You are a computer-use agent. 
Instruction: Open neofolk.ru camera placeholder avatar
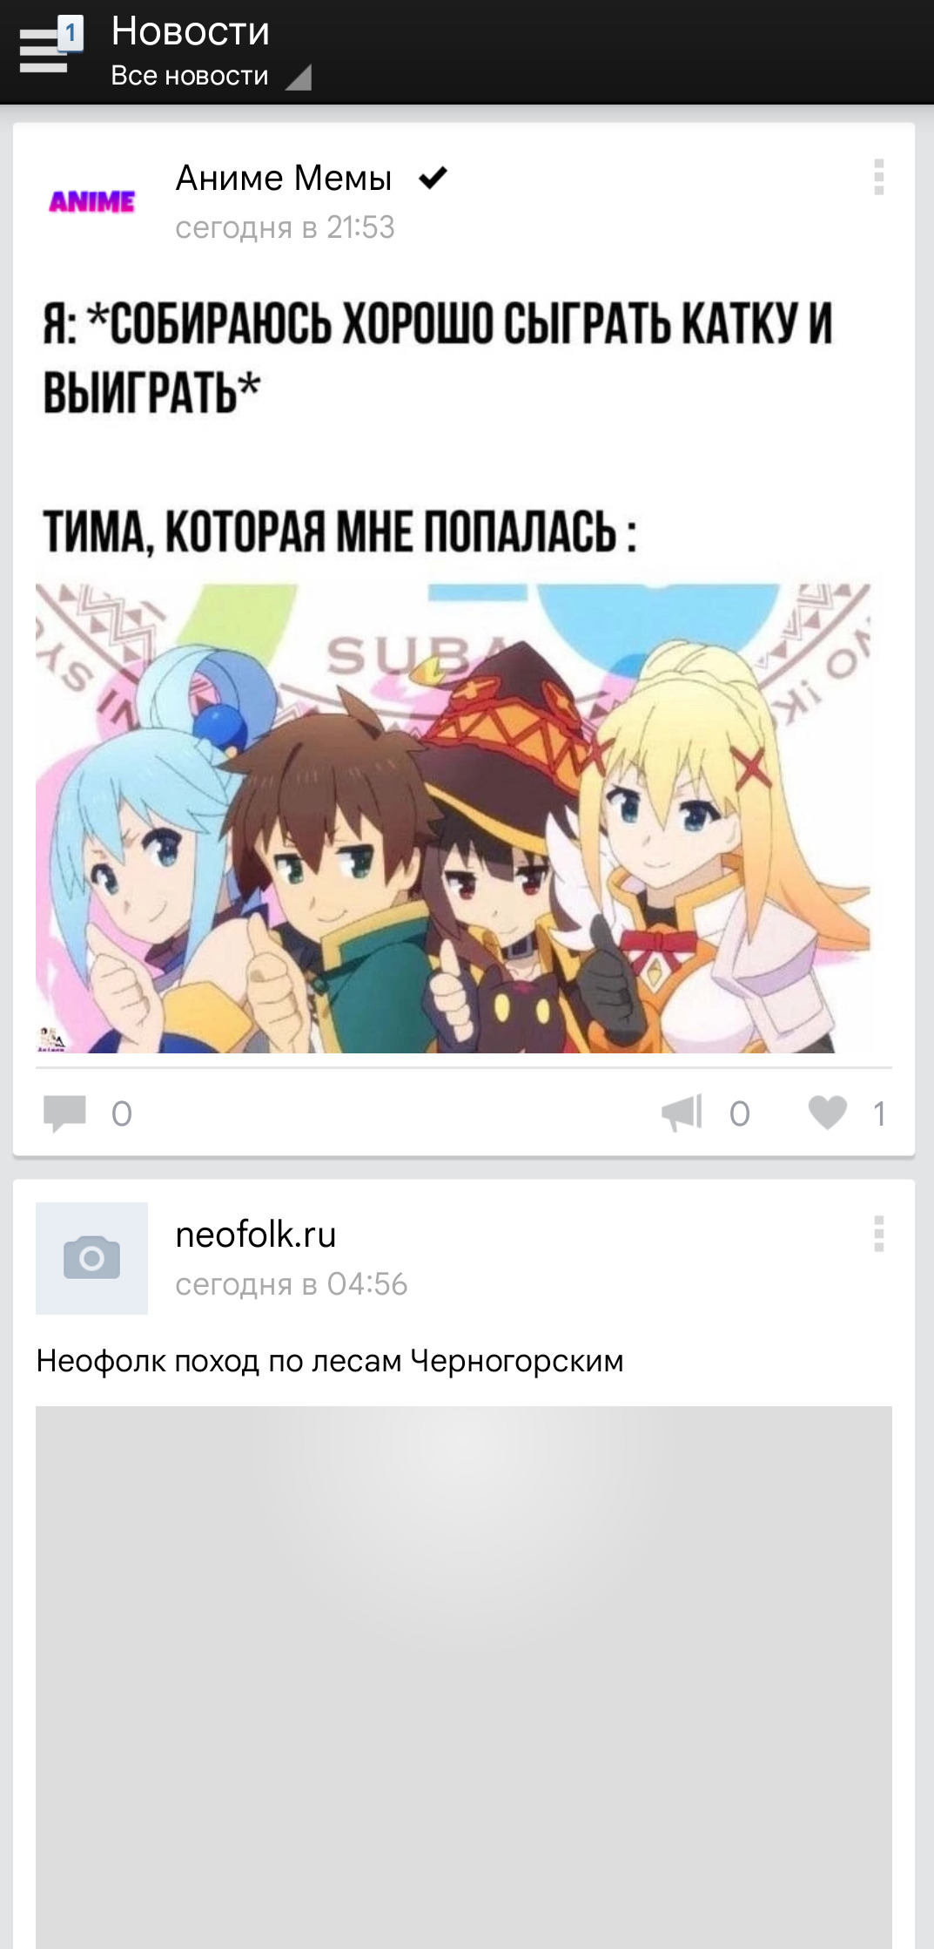(x=91, y=1258)
